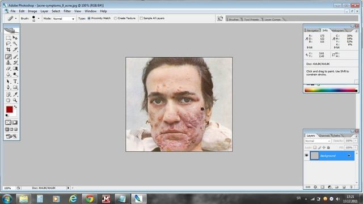Open the Window menu

pos(90,11)
